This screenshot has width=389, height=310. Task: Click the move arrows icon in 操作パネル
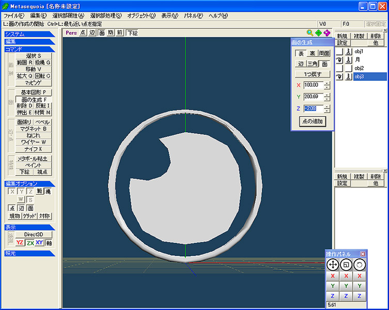[x=333, y=265]
